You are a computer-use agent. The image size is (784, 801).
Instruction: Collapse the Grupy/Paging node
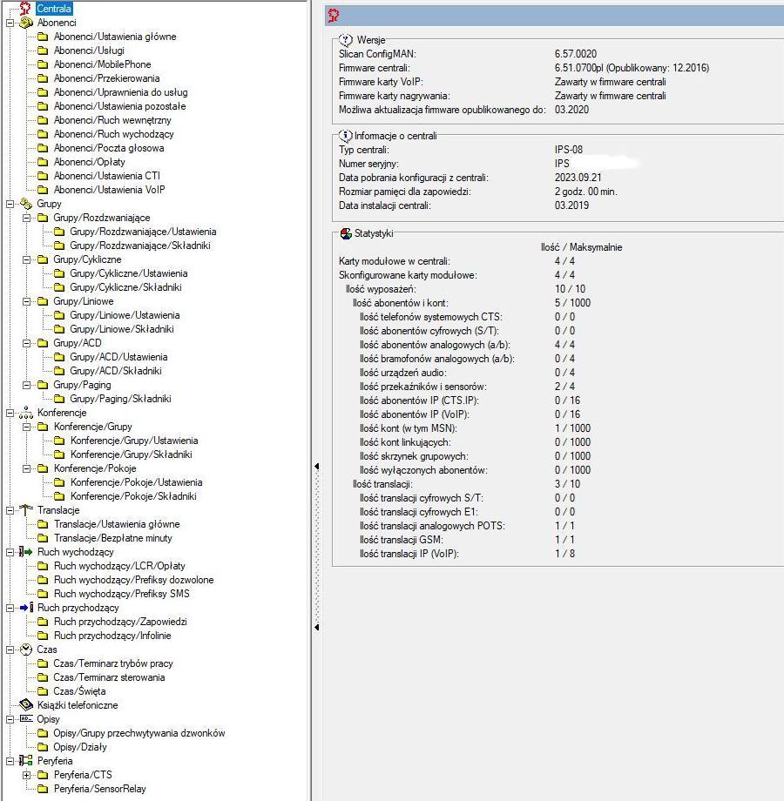27,385
